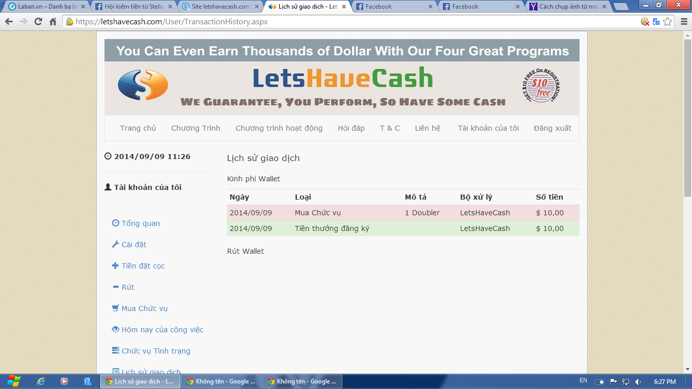Switch to the Laban.vn tab
692x389 pixels.
[45, 7]
